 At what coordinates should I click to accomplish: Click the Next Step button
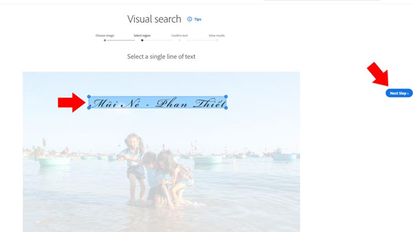pos(399,93)
